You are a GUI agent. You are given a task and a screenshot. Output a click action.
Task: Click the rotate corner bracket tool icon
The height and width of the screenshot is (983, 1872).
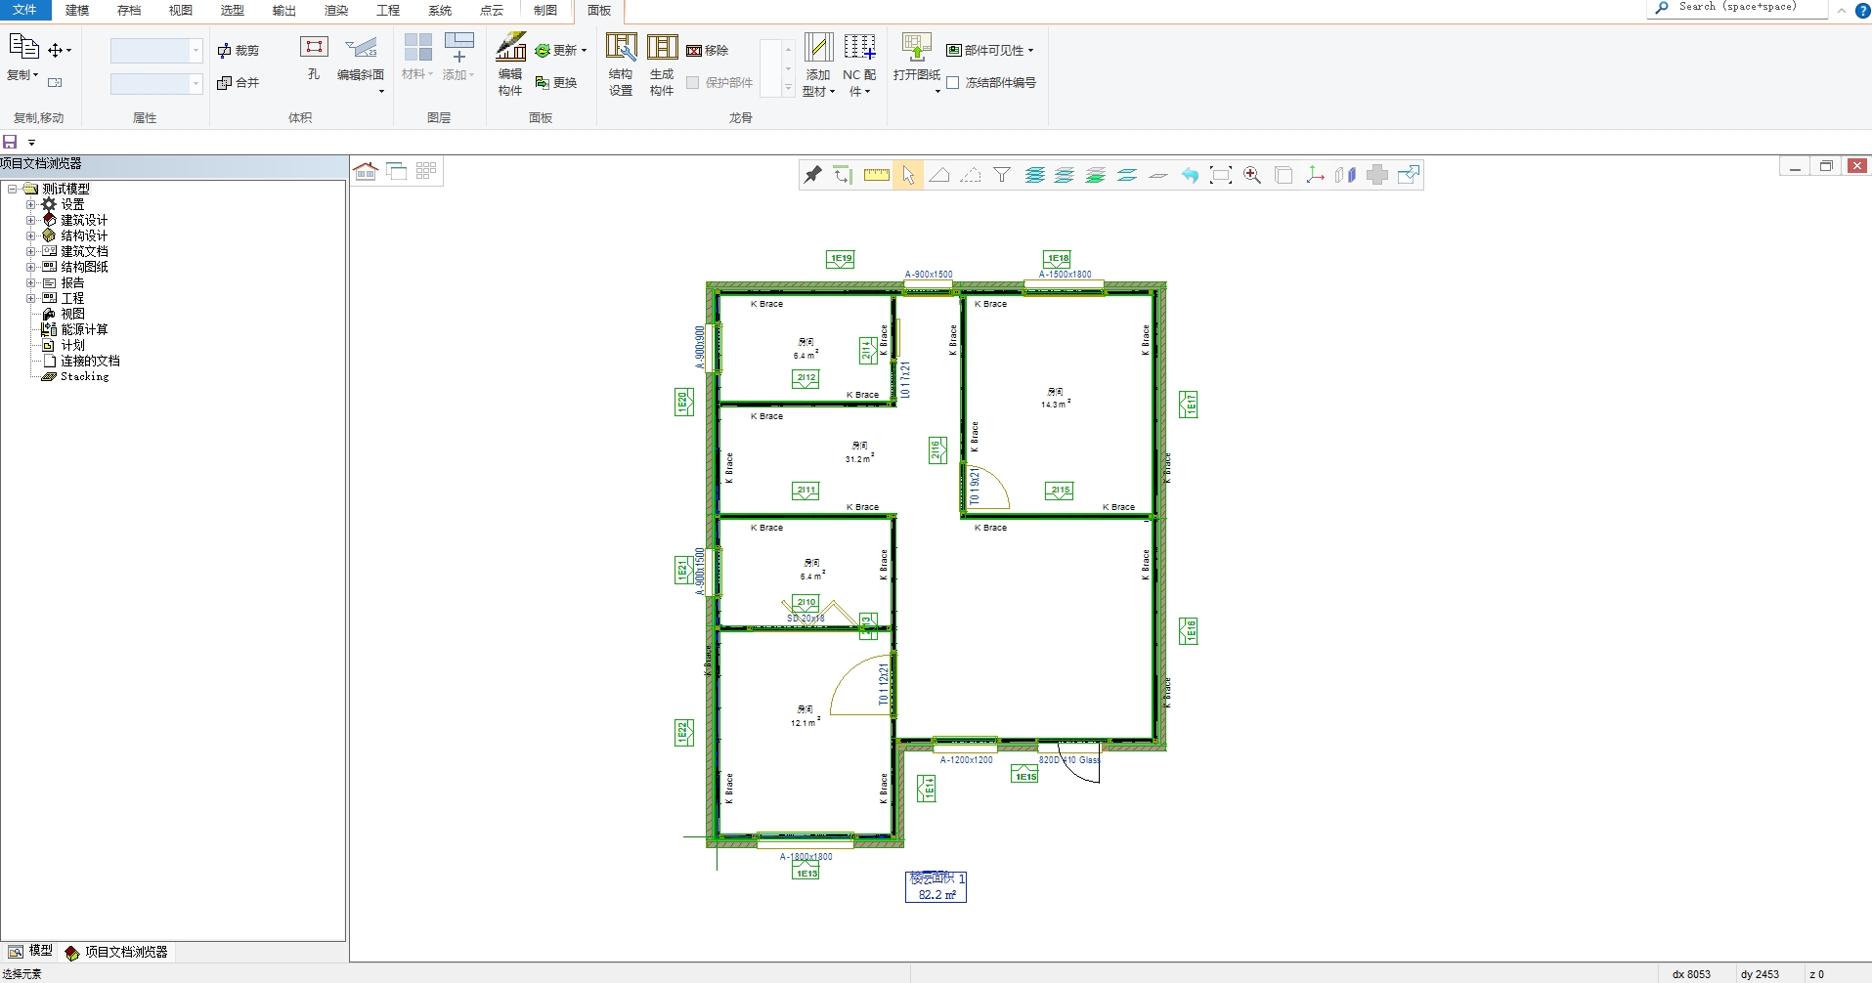[843, 175]
